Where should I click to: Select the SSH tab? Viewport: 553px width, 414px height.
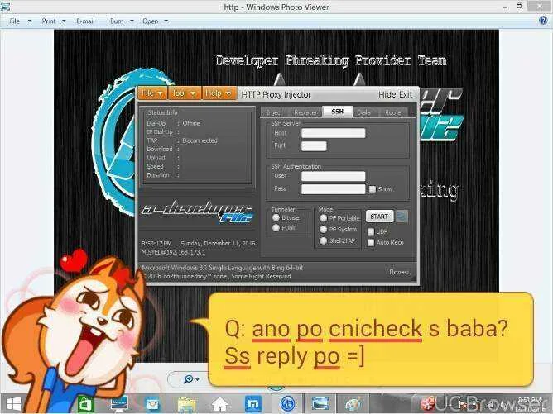pyautogui.click(x=338, y=112)
